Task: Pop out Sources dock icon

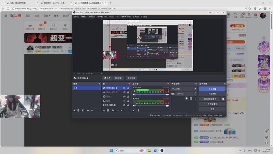Action: [x=129, y=84]
